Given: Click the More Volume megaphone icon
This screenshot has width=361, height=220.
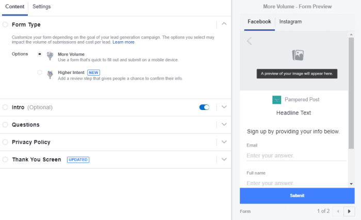Looking at the screenshot, I should pos(50,56).
